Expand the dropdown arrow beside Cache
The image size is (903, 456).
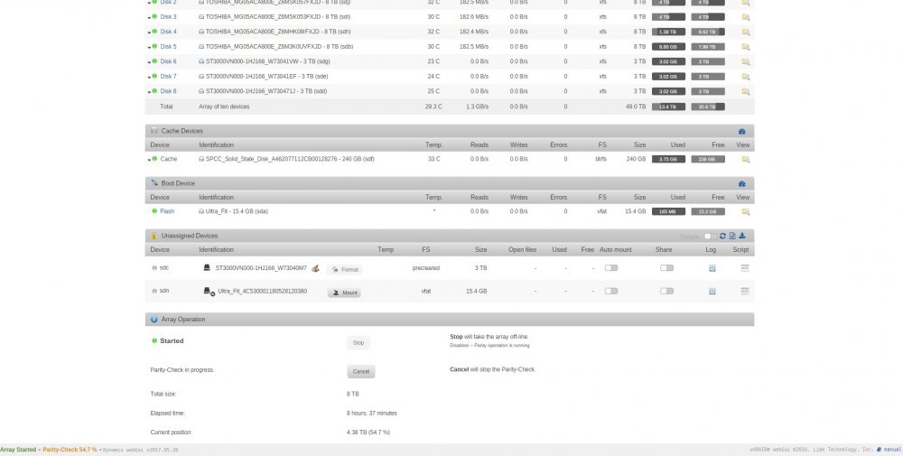click(x=149, y=160)
